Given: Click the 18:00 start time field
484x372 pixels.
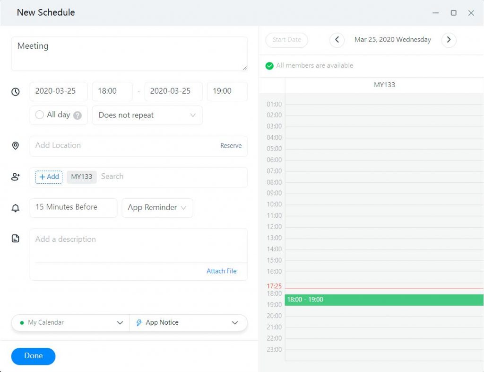Looking at the screenshot, I should tap(112, 91).
